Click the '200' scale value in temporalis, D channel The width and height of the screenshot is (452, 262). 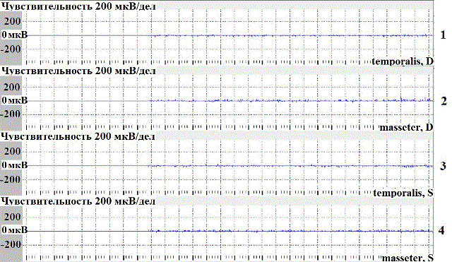coord(13,21)
